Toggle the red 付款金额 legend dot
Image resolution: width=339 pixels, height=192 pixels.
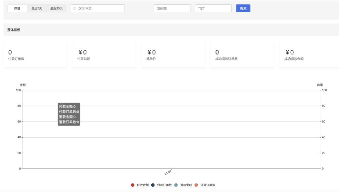pyautogui.click(x=133, y=185)
